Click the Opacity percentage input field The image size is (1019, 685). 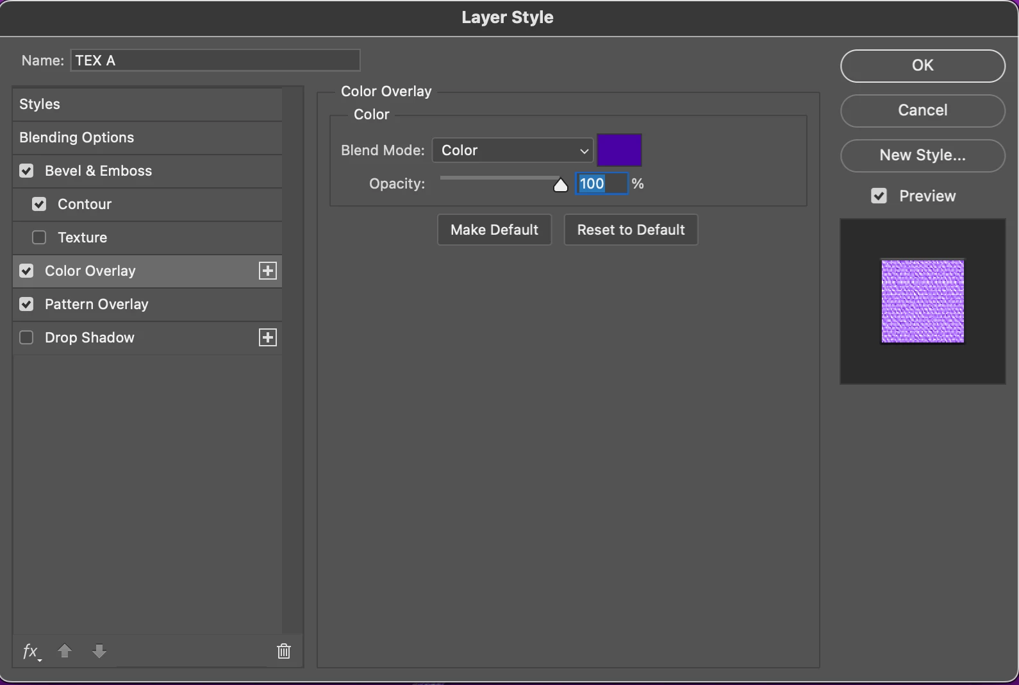[601, 184]
